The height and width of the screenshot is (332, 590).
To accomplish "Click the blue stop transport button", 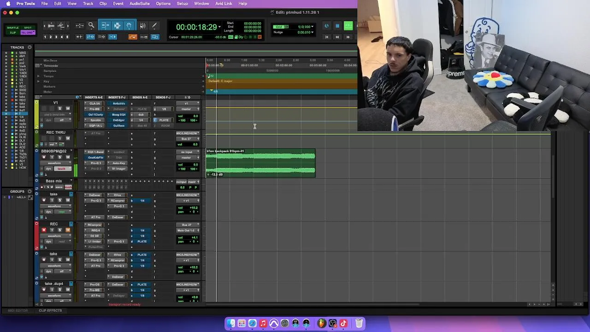I will (337, 26).
